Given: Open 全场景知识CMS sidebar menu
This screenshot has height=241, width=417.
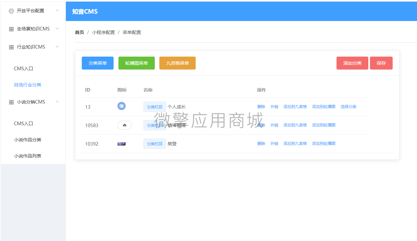Looking at the screenshot, I should pos(33,29).
